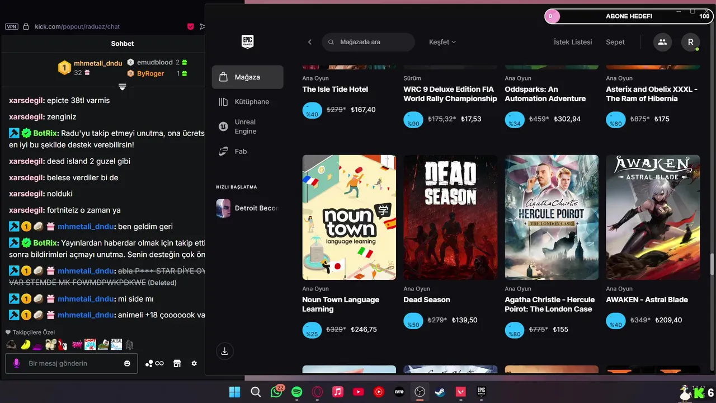
Task: Click the kick.com chat URL
Action: tap(77, 26)
